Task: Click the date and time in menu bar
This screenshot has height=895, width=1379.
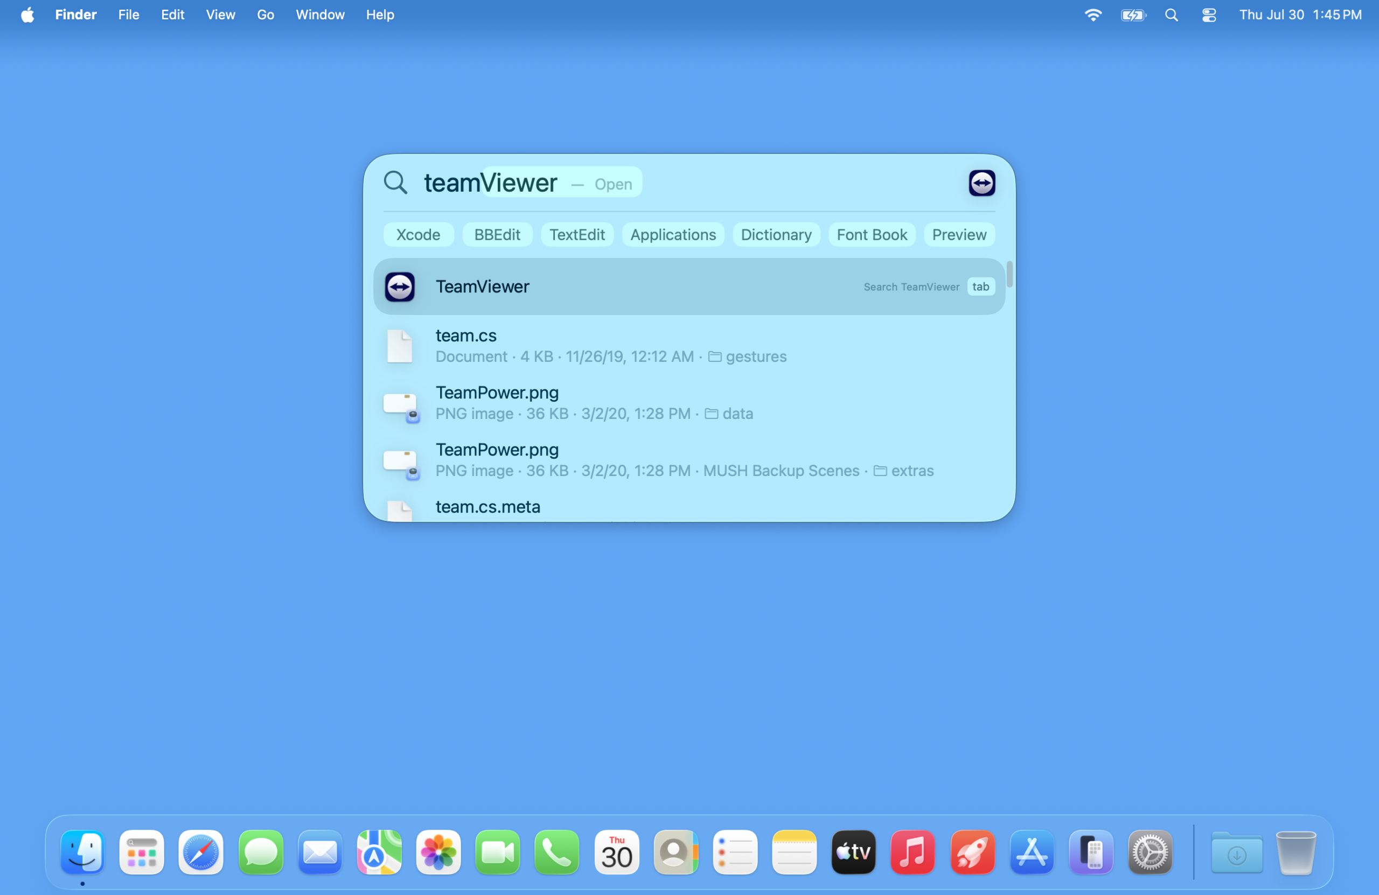Action: click(1300, 15)
